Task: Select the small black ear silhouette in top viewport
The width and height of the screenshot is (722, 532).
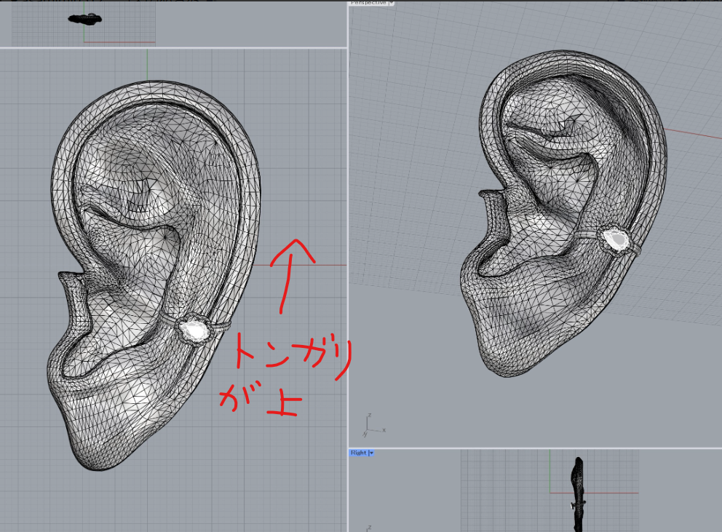Action: (84, 19)
